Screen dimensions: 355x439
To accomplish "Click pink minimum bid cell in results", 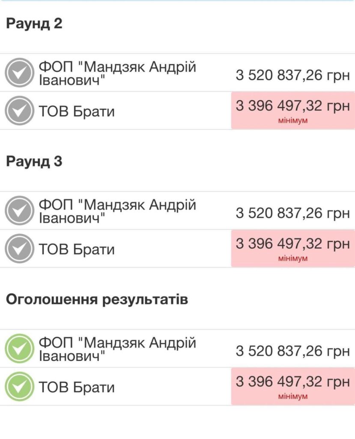I will pyautogui.click(x=293, y=386).
